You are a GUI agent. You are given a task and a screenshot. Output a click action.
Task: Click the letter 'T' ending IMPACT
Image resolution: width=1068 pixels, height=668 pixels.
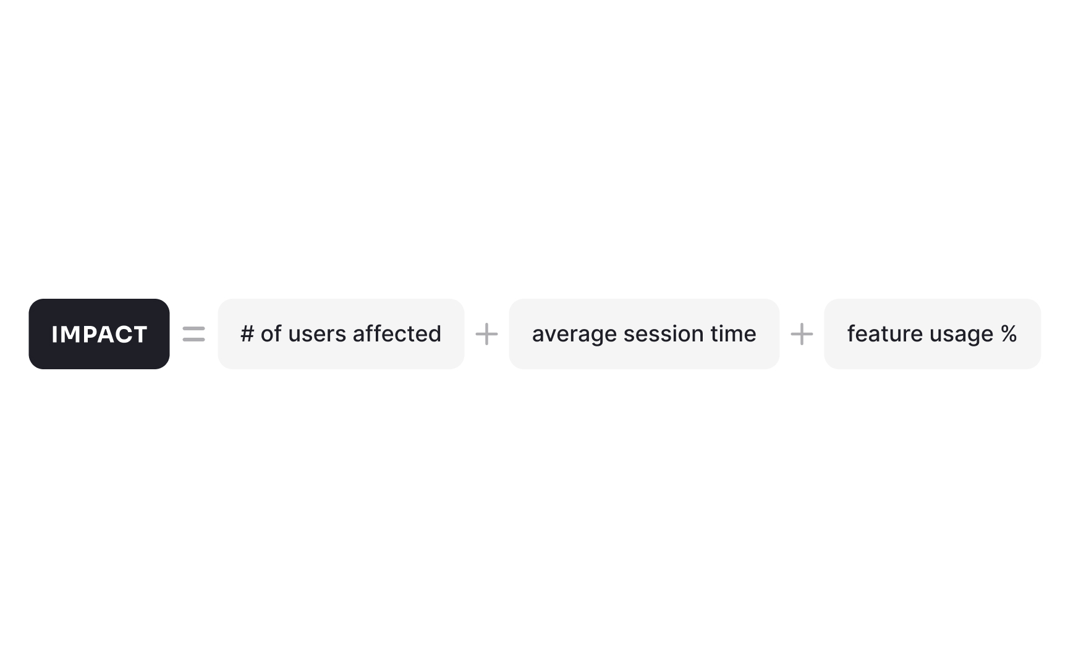(x=140, y=335)
